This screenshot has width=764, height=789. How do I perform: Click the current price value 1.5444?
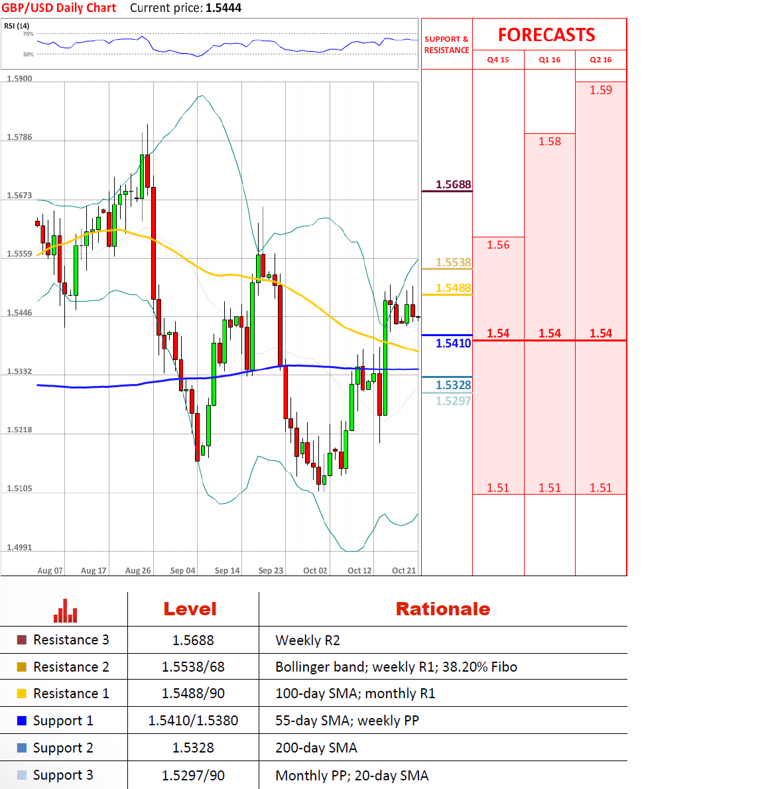224,8
